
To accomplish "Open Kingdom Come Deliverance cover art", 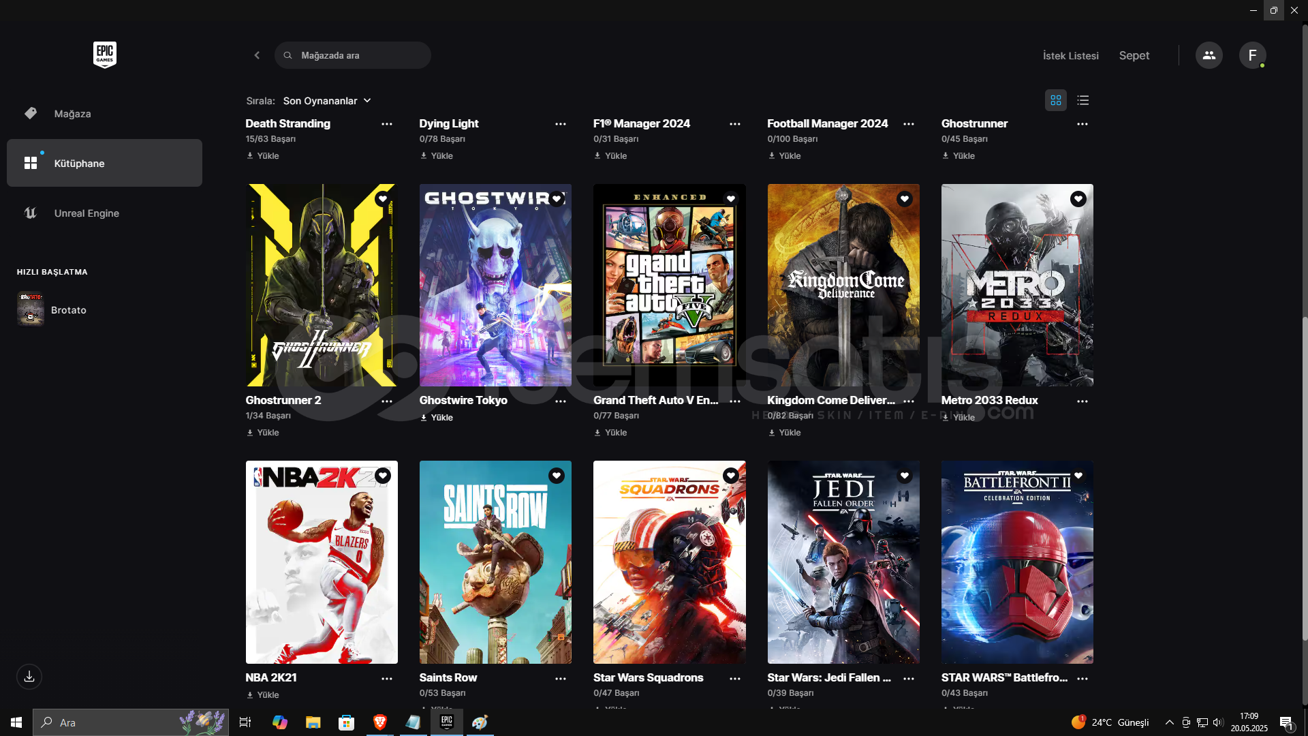I will 843,286.
